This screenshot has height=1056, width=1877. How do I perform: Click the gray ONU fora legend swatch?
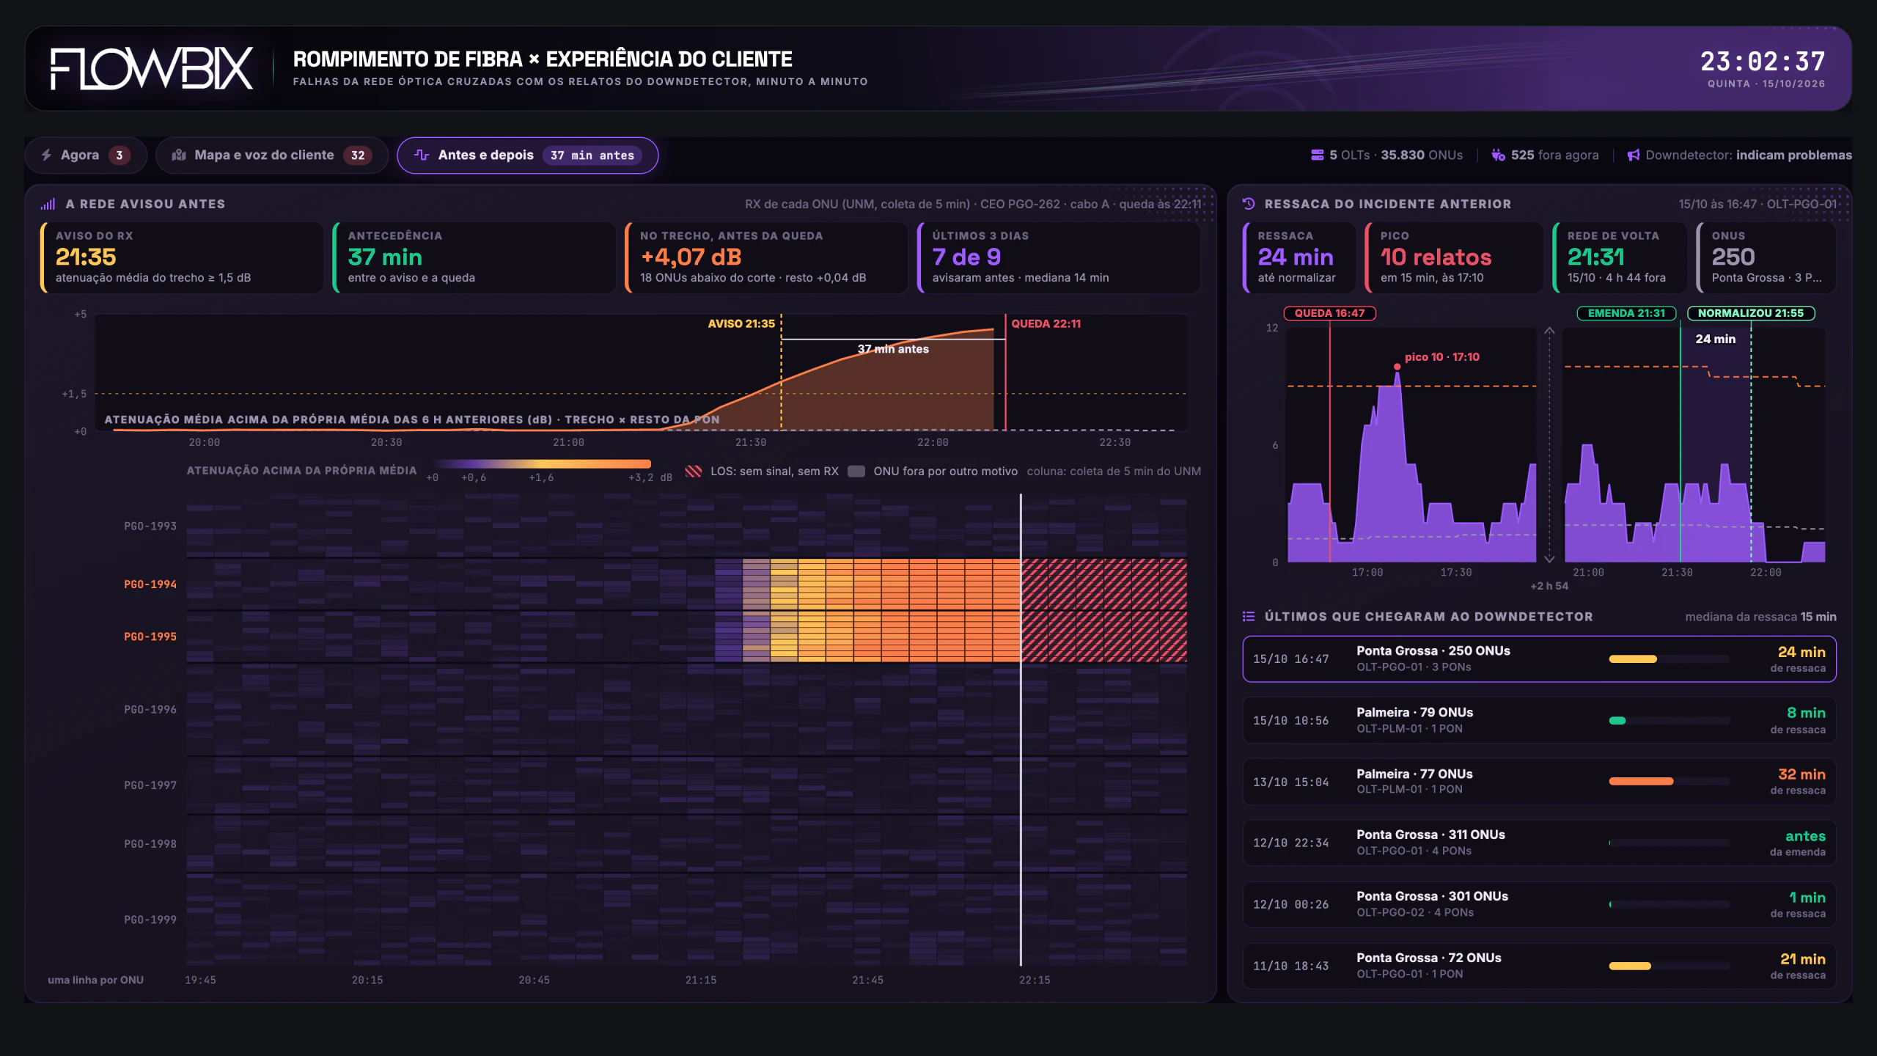tap(856, 472)
